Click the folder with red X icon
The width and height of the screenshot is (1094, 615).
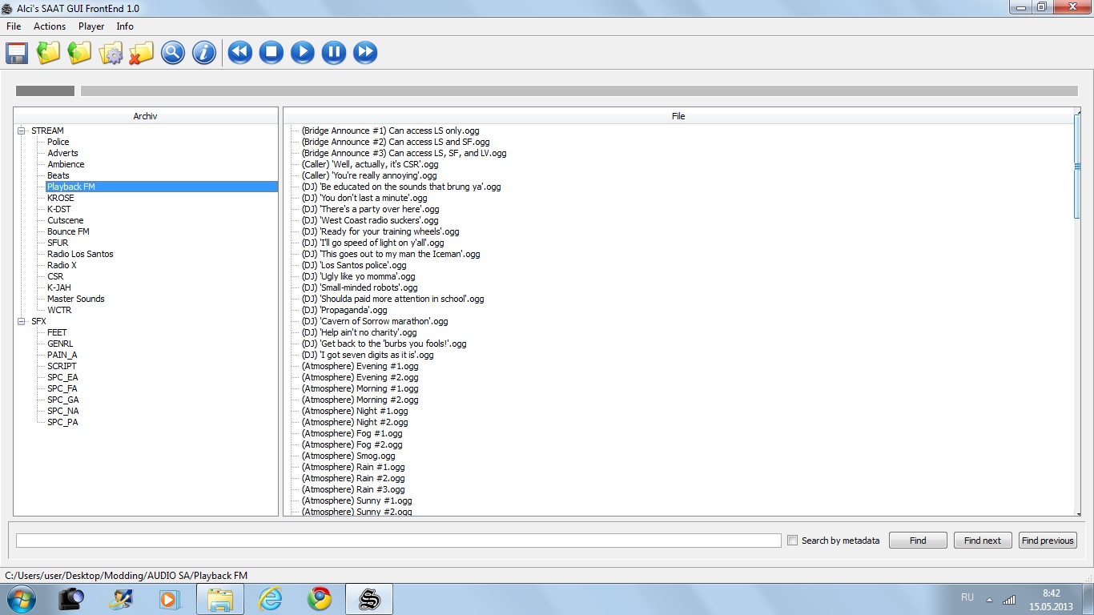coord(142,53)
